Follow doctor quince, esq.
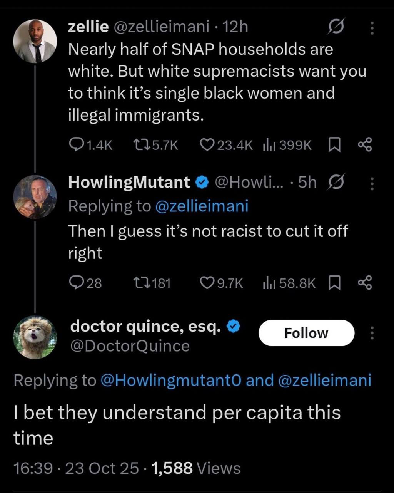The height and width of the screenshot is (493, 394). (x=306, y=333)
